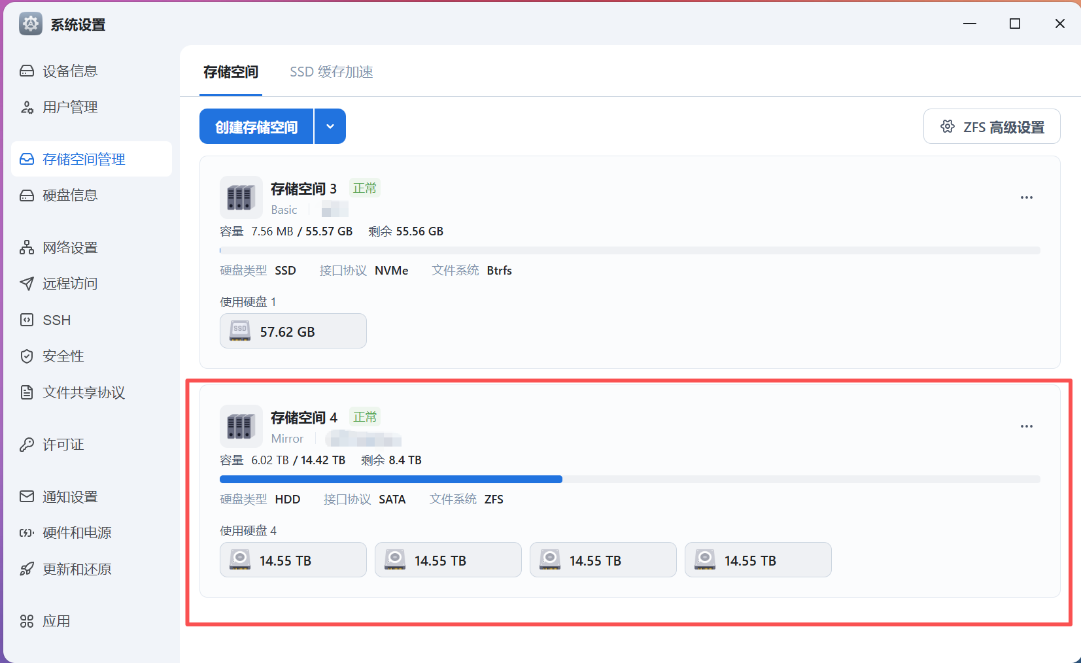Click the 存储空间 3 usage progress bar

click(630, 250)
